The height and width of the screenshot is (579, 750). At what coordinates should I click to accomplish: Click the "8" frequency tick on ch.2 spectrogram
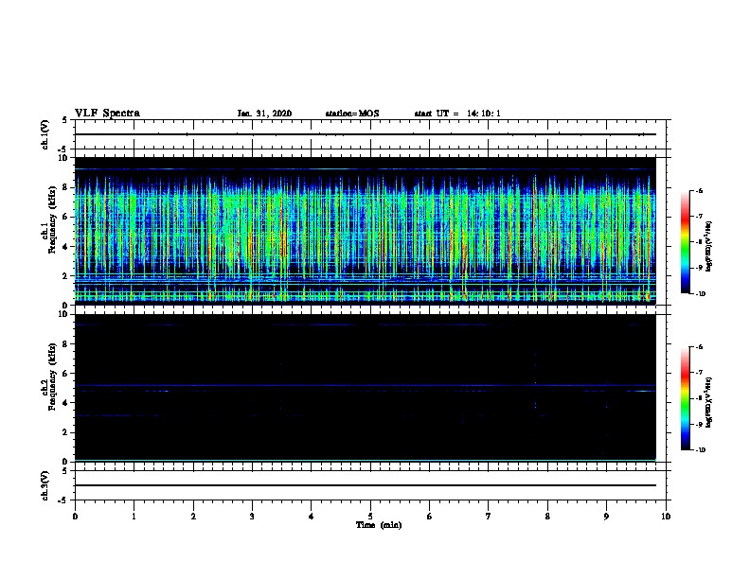point(65,344)
